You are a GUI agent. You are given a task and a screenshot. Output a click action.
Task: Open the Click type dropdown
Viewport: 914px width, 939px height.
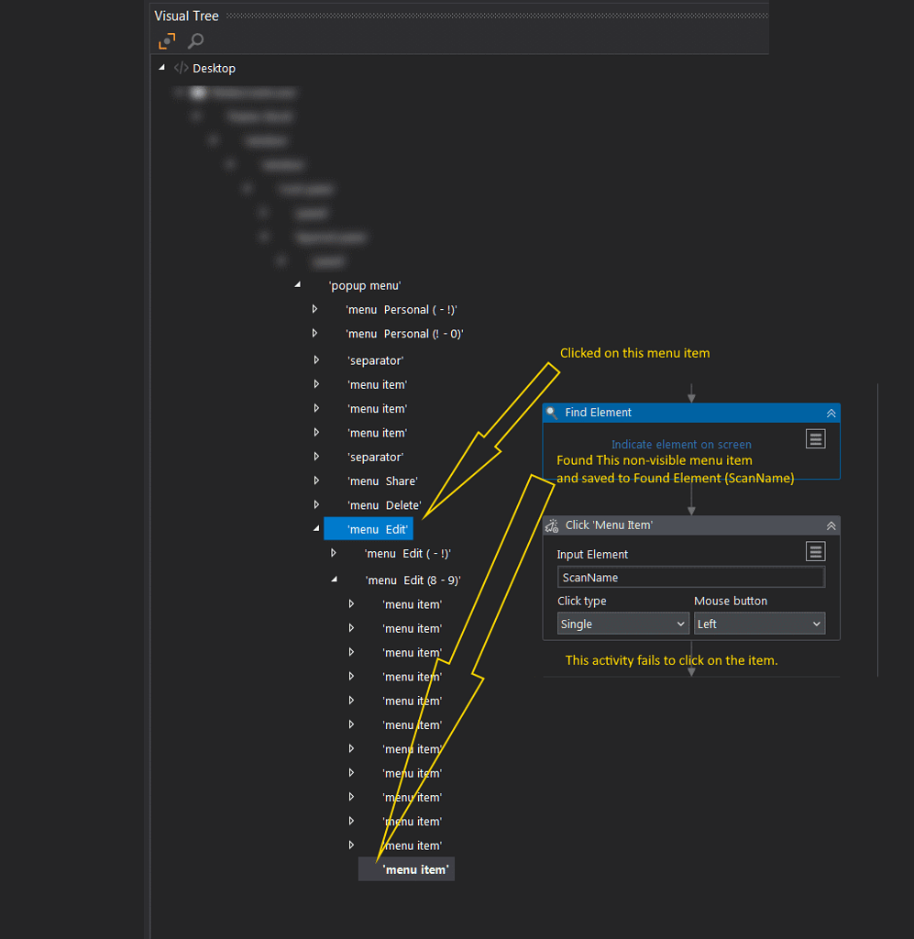[622, 624]
